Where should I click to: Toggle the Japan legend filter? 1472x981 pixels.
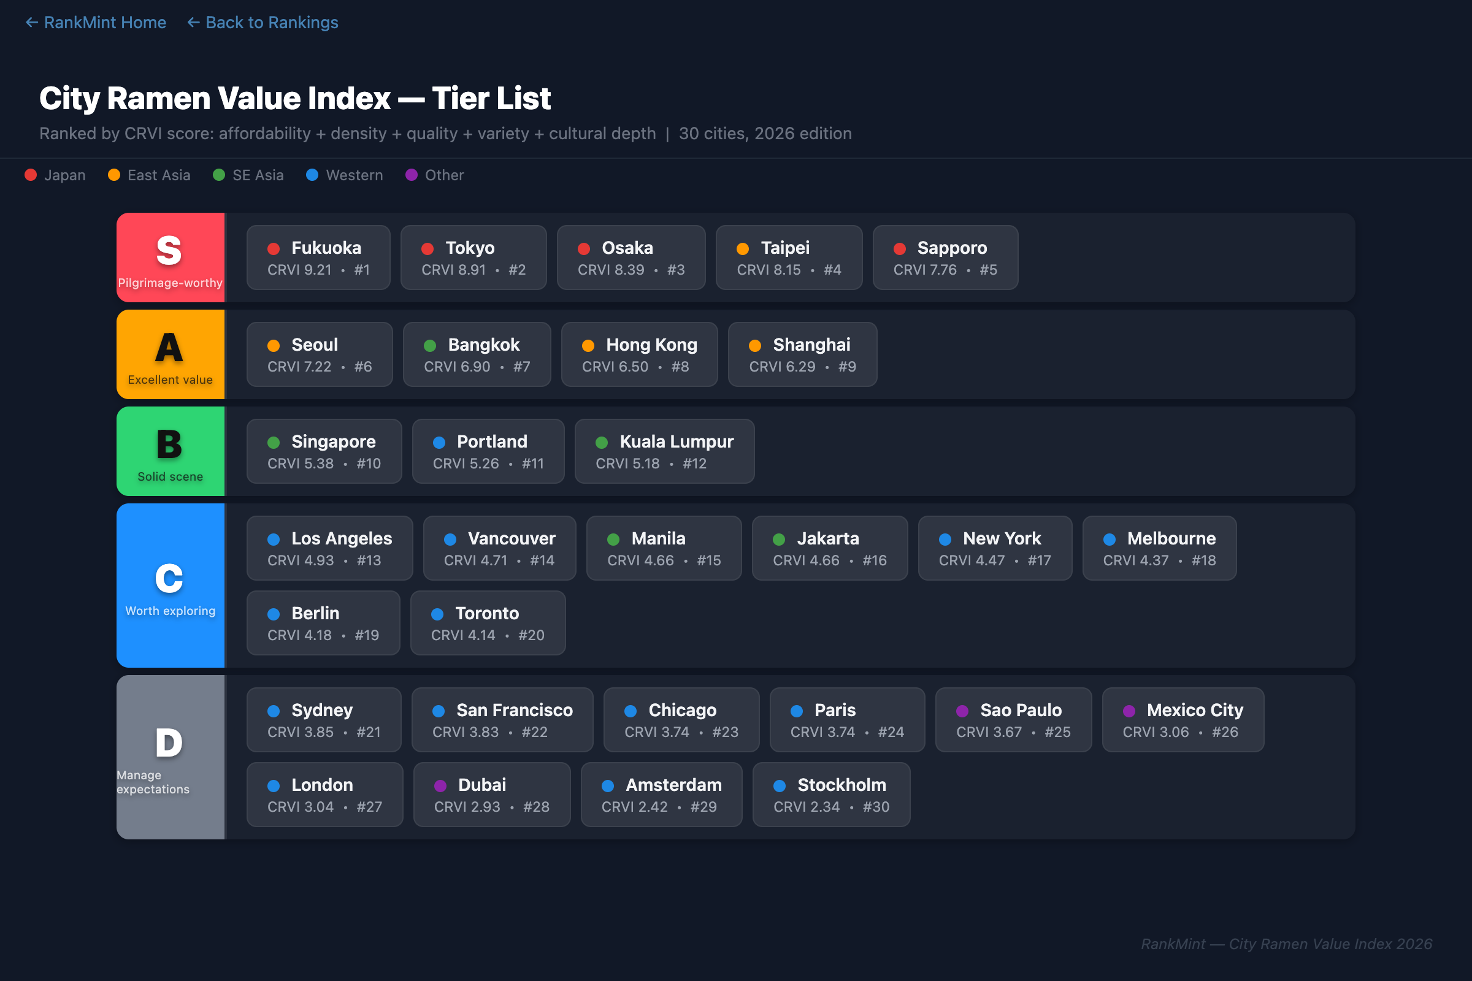(x=56, y=175)
